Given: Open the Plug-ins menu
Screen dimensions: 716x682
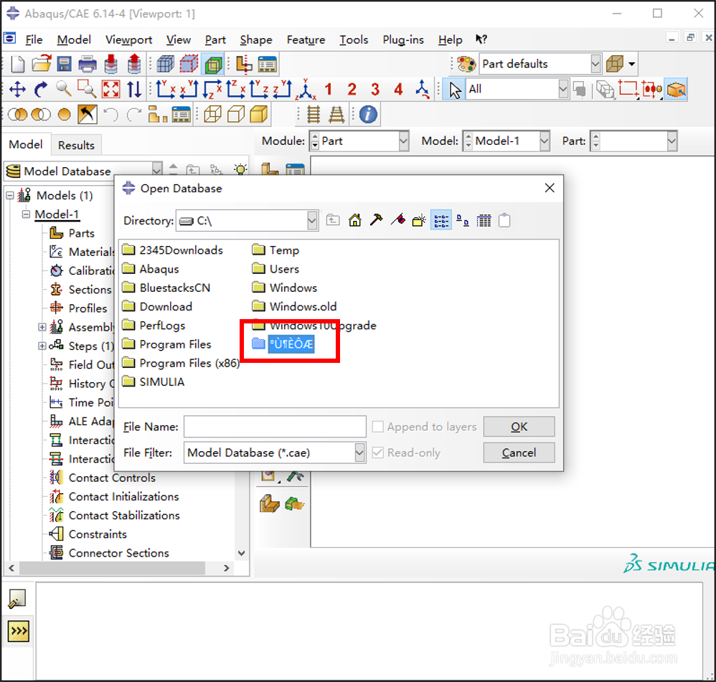Looking at the screenshot, I should [x=402, y=39].
